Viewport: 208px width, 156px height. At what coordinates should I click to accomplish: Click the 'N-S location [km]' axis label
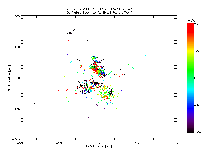(x=9, y=78)
